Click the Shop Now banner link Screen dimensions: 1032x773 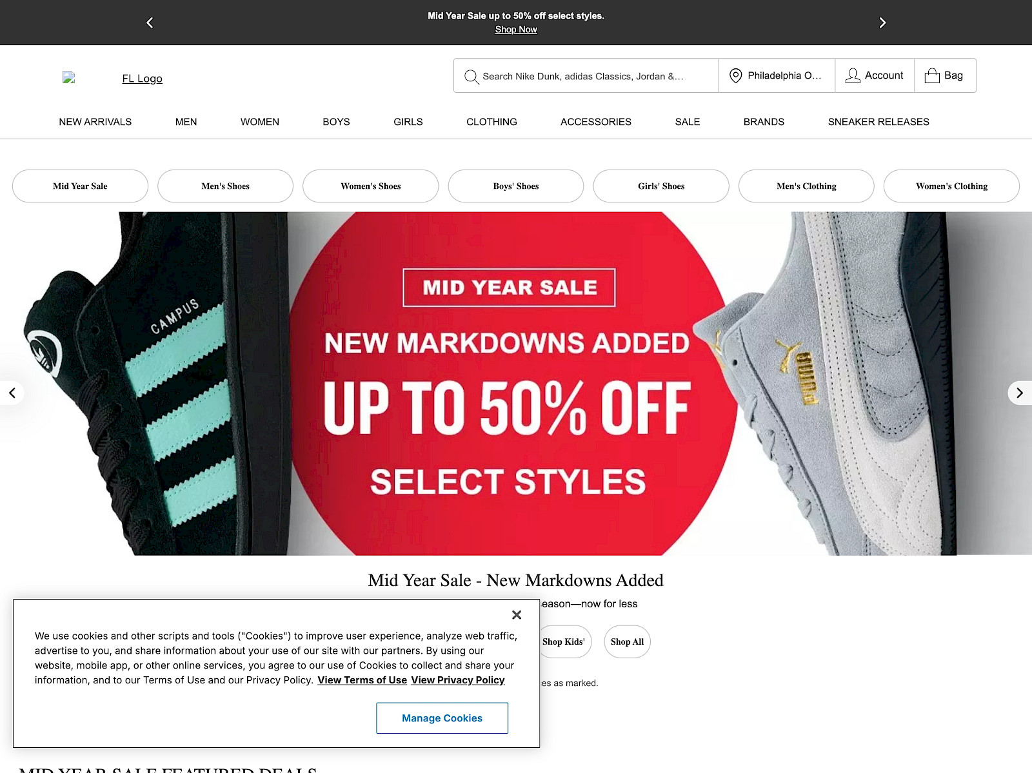516,30
